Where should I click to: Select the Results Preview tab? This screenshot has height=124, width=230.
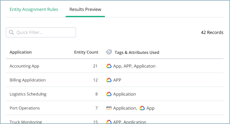pyautogui.click(x=85, y=9)
